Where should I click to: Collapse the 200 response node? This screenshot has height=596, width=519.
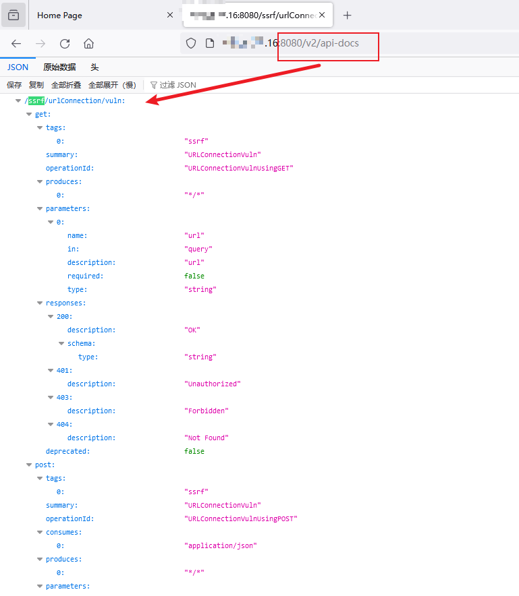click(50, 316)
